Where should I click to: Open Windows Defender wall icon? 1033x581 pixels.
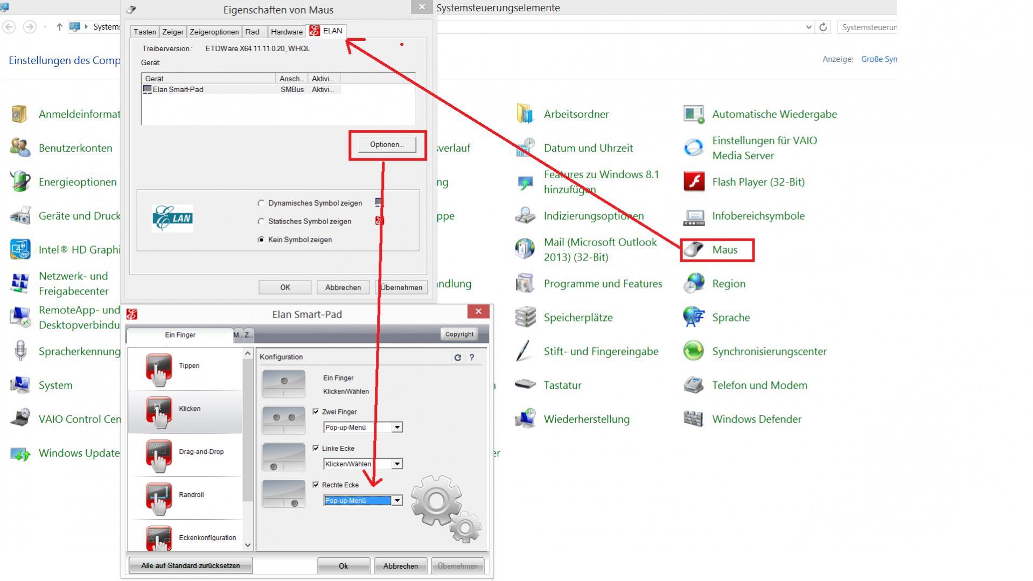click(x=694, y=419)
